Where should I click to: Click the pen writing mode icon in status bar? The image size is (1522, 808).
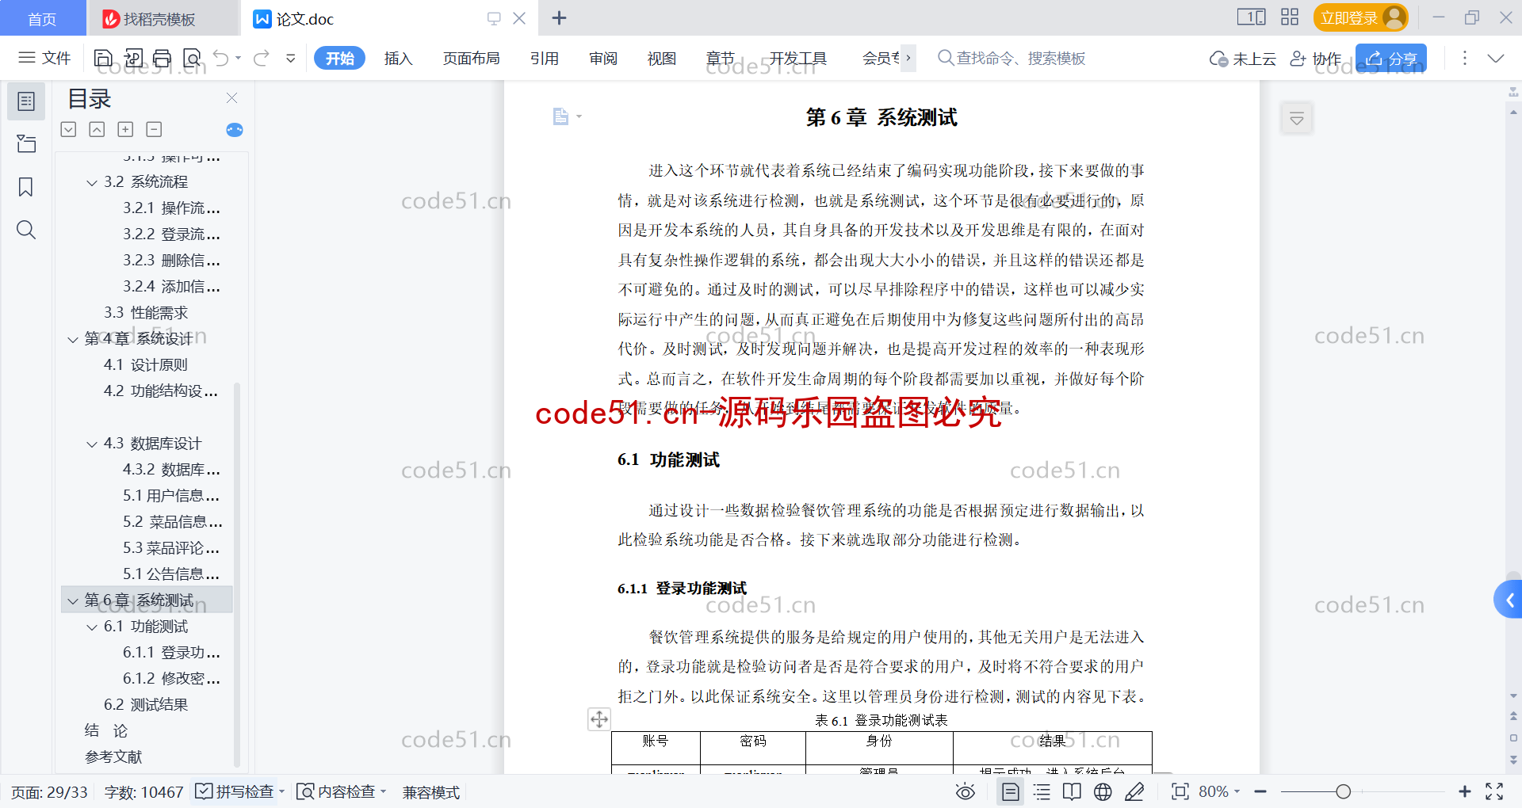1134,791
